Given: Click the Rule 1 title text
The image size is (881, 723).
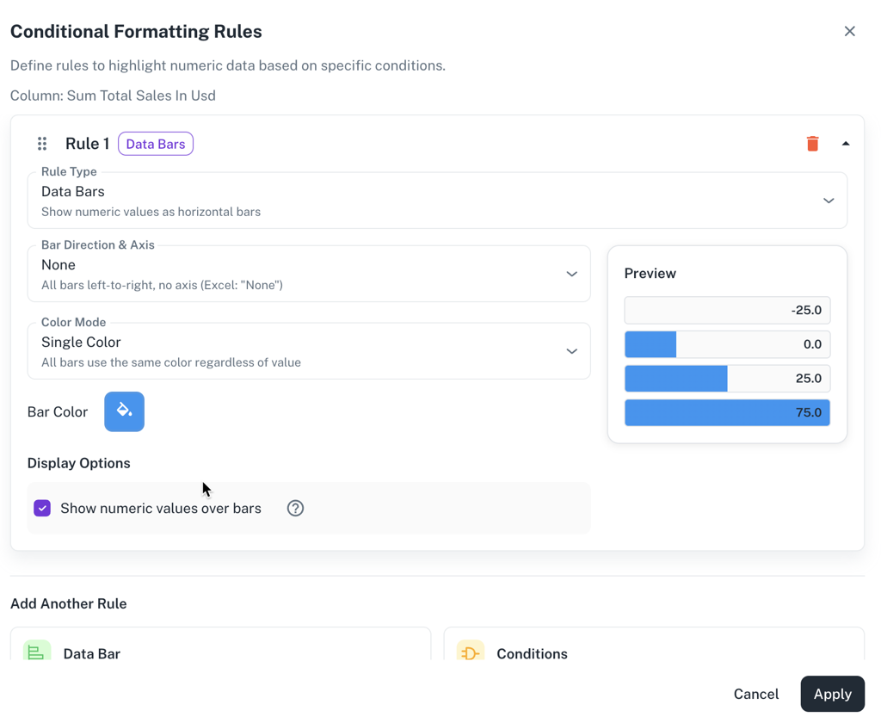Looking at the screenshot, I should click(88, 144).
